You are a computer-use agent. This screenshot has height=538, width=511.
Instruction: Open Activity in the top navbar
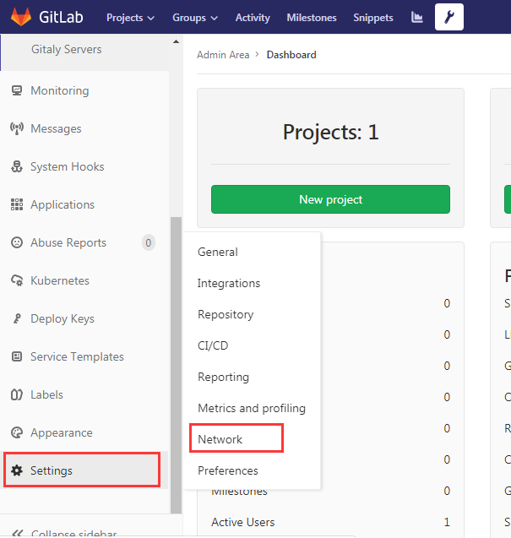click(x=253, y=18)
